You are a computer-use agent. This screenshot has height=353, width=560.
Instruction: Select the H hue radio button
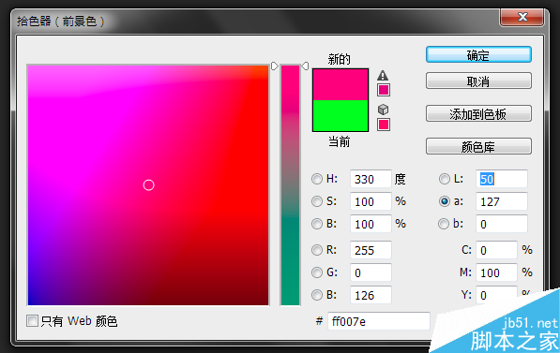pos(317,179)
